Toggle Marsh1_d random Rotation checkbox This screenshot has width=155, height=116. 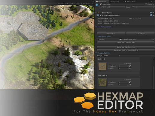(x=130, y=82)
